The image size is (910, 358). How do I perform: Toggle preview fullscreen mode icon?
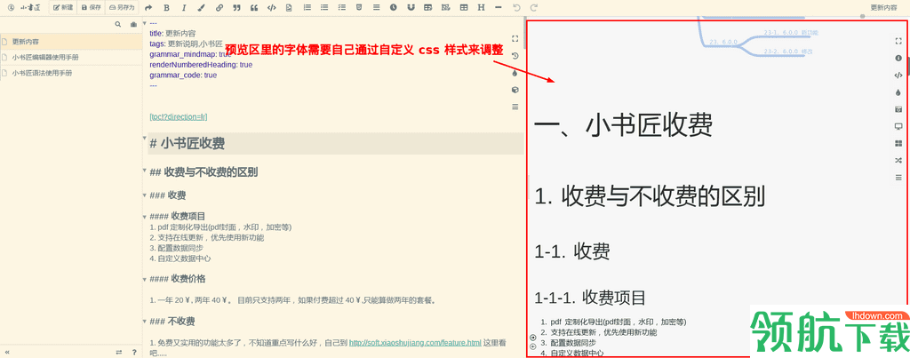click(x=898, y=41)
